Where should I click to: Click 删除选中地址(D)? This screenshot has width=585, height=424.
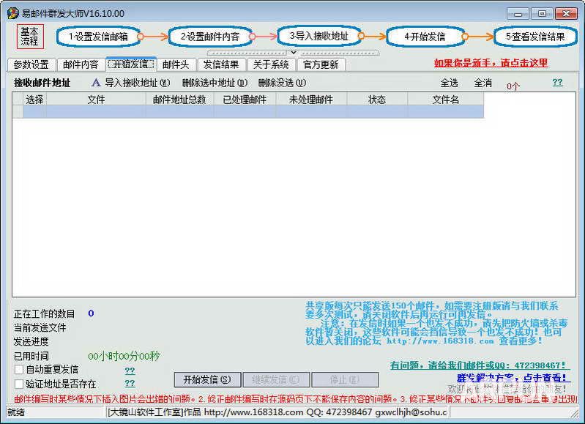coord(215,83)
